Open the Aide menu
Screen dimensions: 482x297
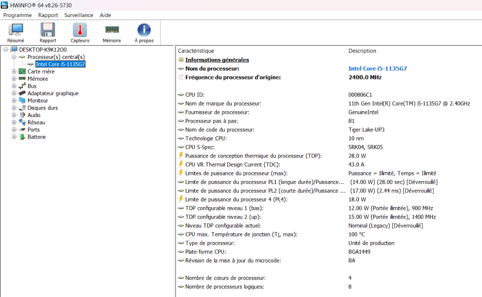[105, 15]
